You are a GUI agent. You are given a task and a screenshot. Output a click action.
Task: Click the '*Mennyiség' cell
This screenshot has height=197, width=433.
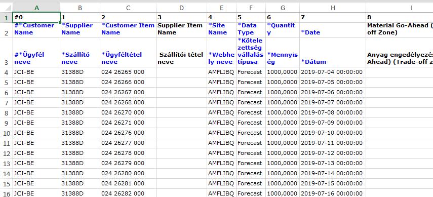click(x=283, y=53)
